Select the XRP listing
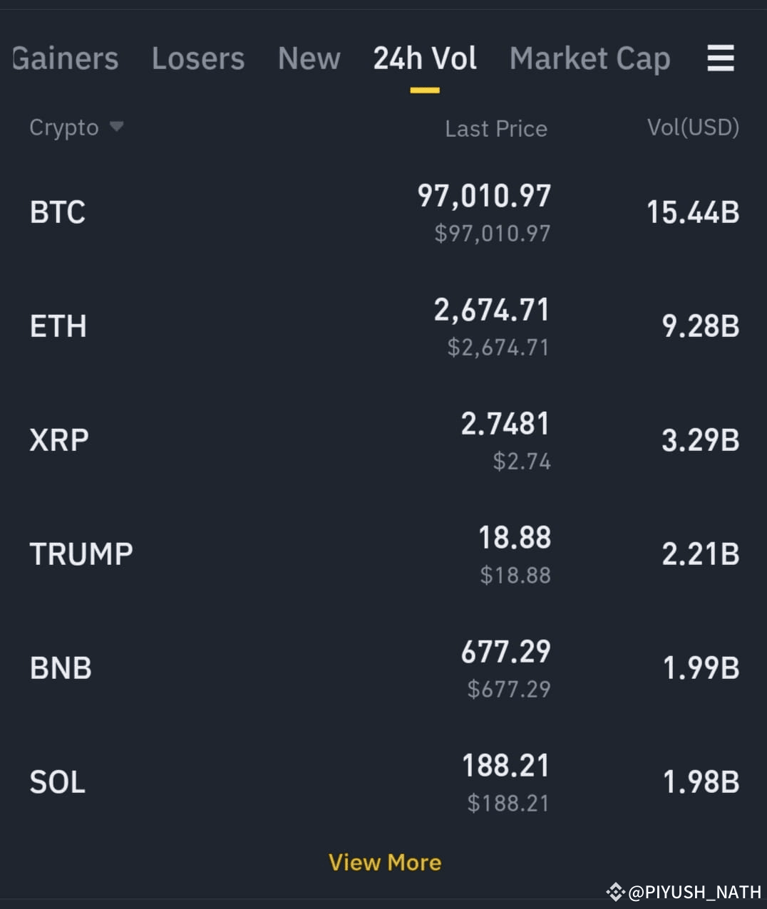 [x=383, y=440]
